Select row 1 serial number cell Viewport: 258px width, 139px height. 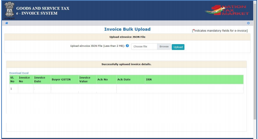pos(14,89)
